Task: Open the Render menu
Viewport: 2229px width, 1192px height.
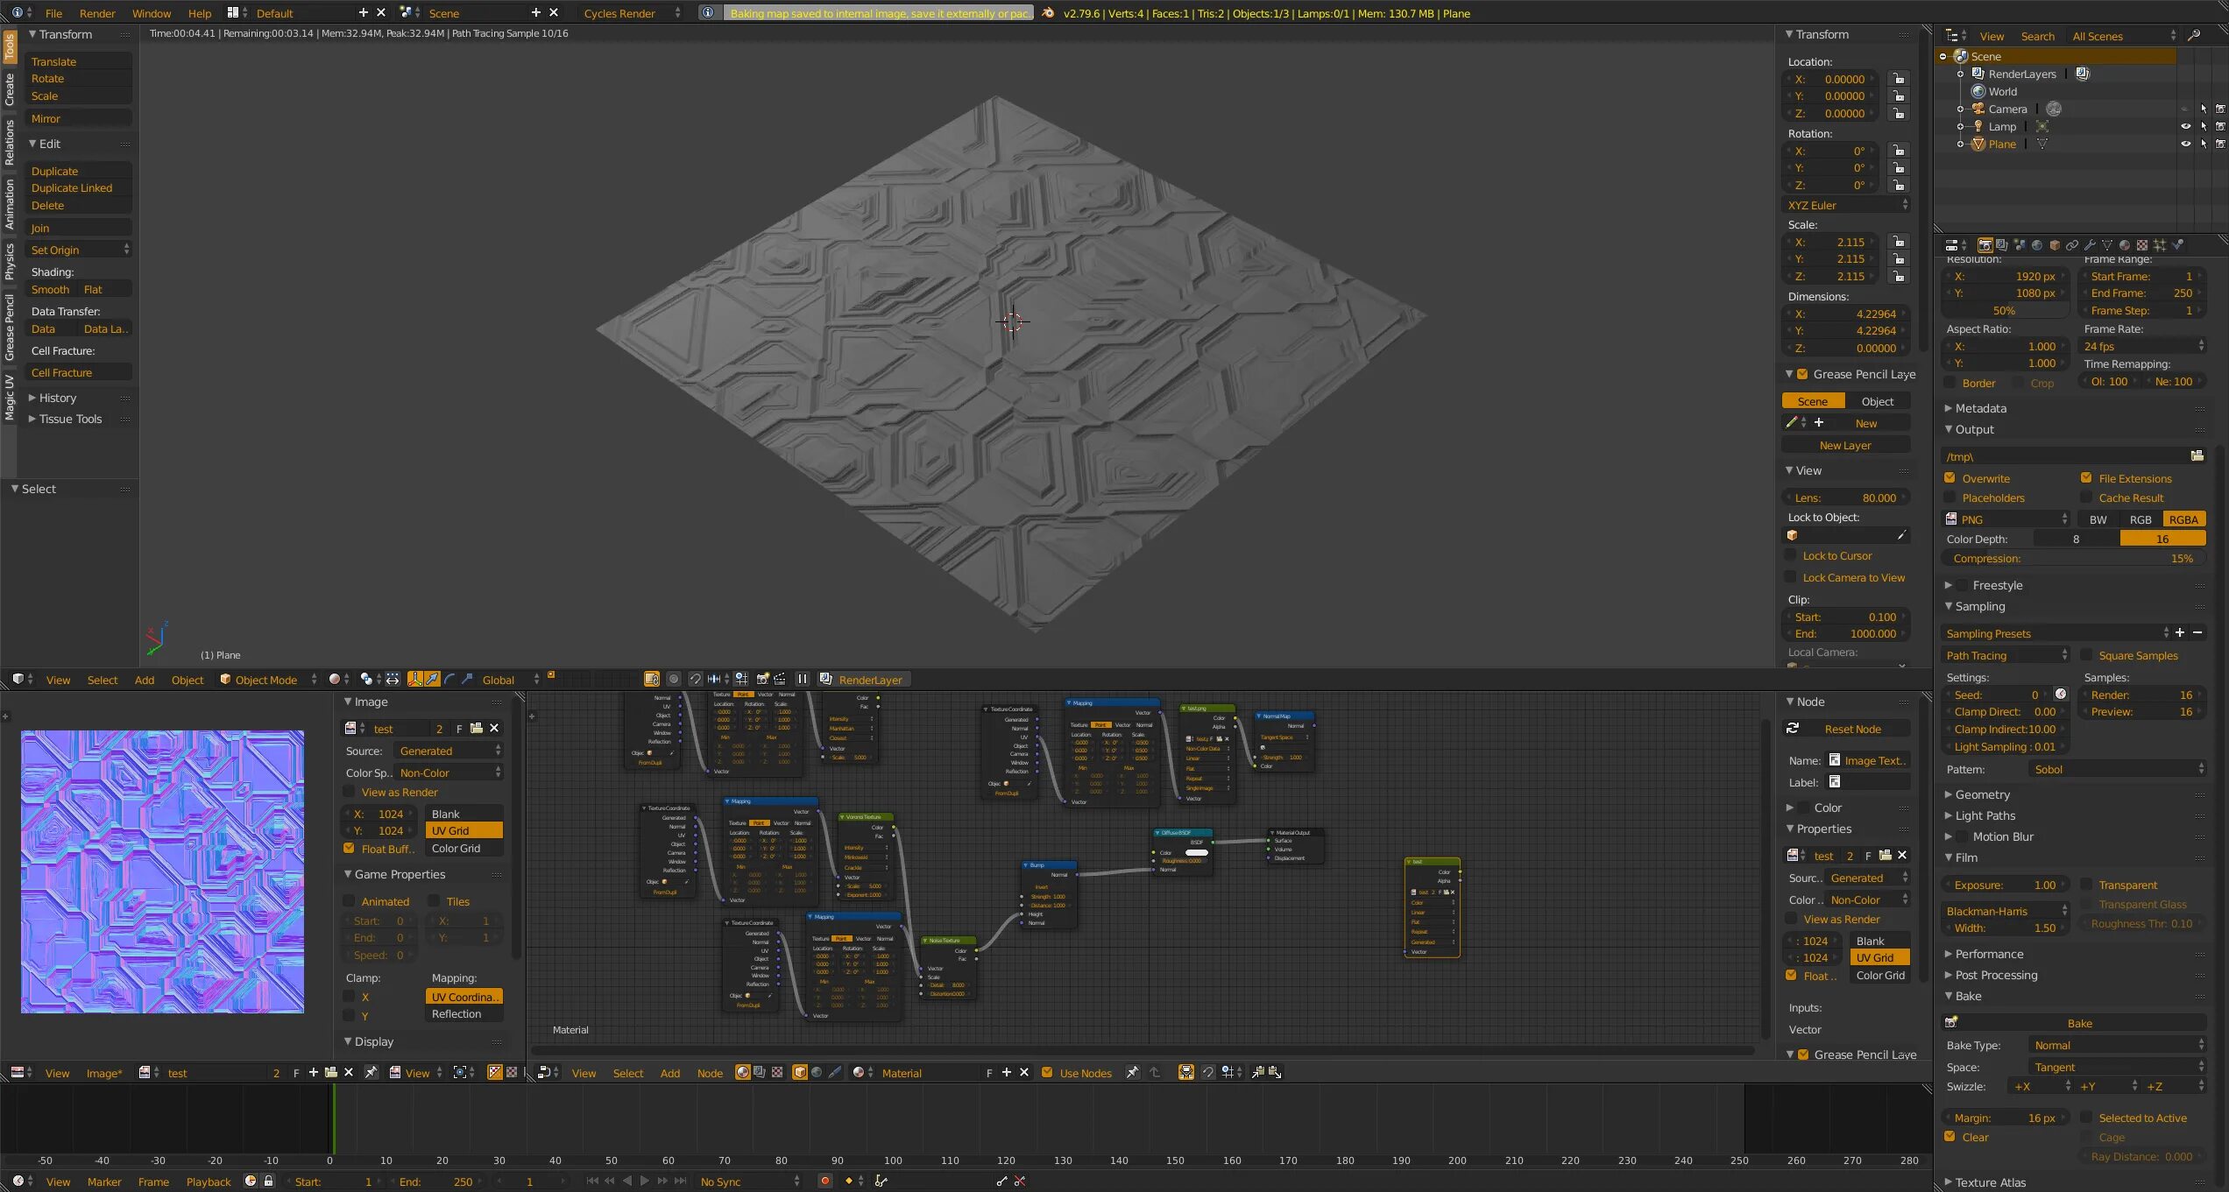Action: click(96, 13)
